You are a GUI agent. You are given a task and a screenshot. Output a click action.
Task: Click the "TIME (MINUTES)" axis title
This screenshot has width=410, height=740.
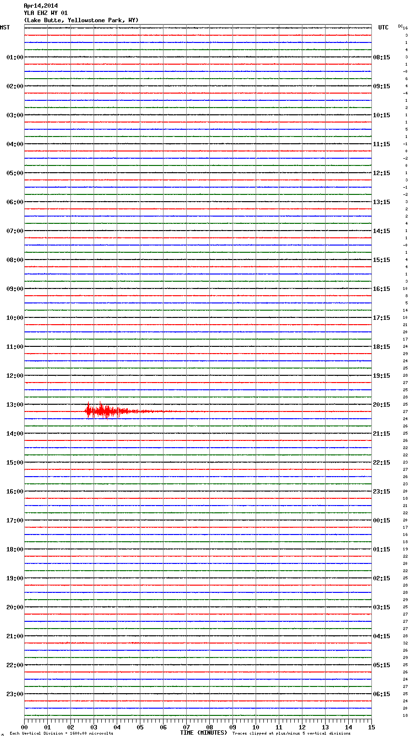point(204,733)
